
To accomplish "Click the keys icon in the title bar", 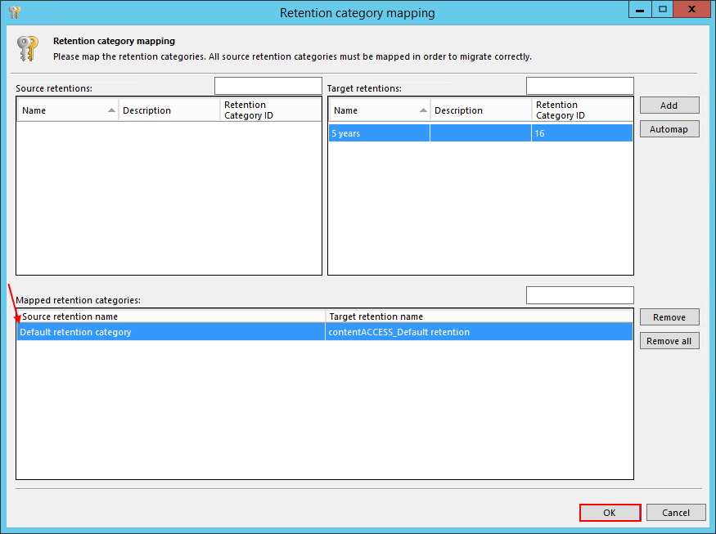I will click(x=14, y=12).
